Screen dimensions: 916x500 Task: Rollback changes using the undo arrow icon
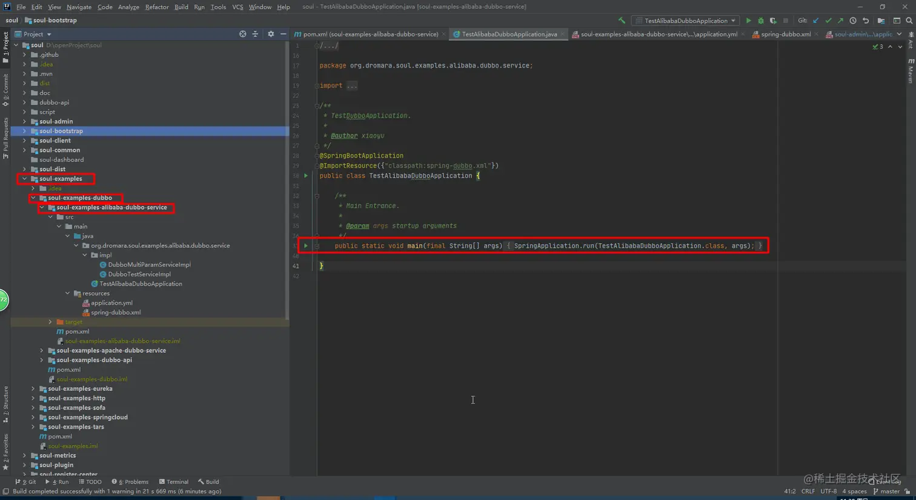(866, 21)
